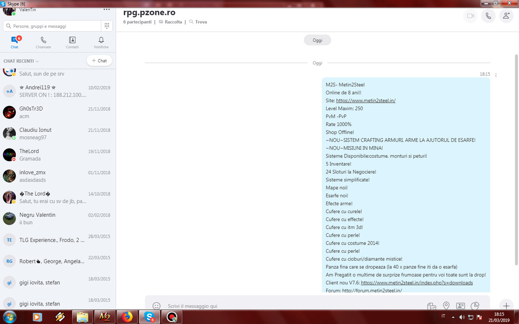Click the IT language indicator

click(443, 316)
